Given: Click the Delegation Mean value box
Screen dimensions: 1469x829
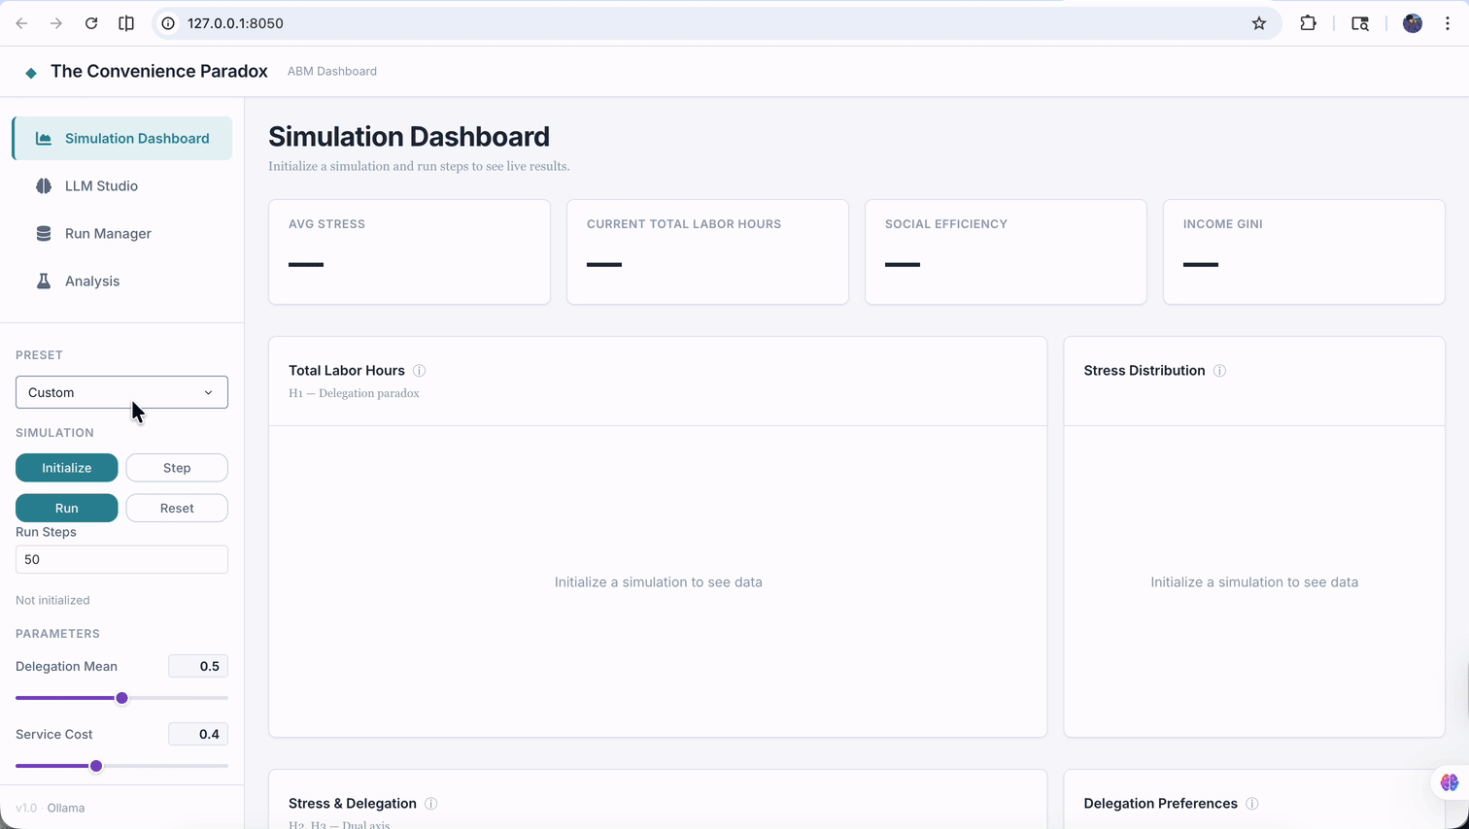Looking at the screenshot, I should click(x=198, y=666).
